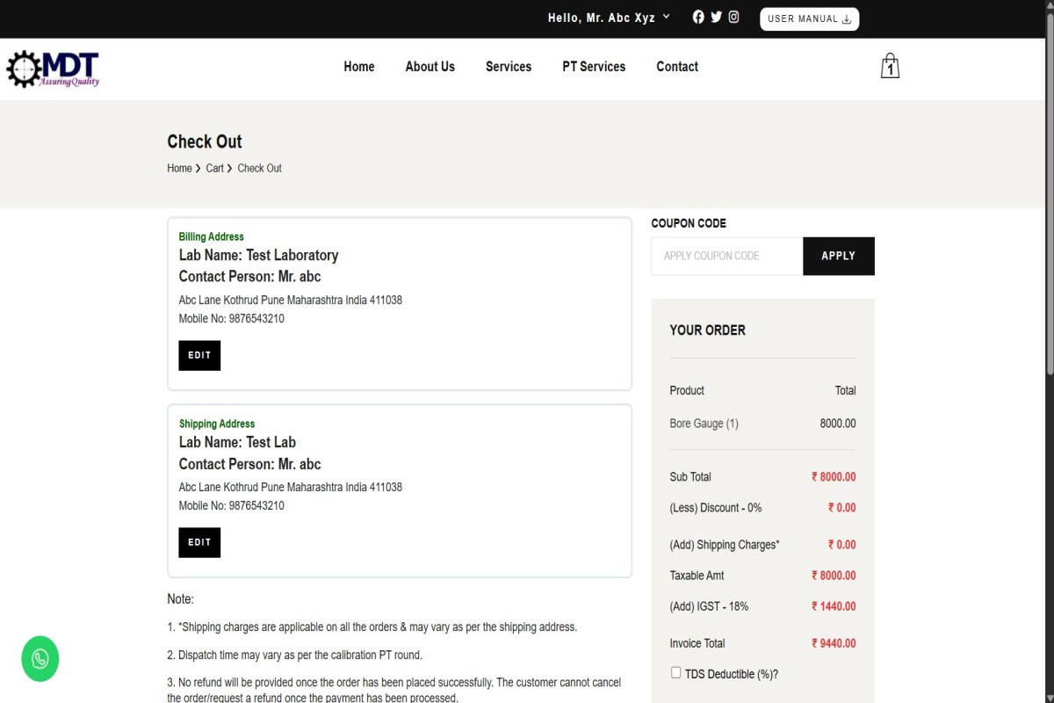This screenshot has width=1054, height=703.
Task: Edit the shipping address
Action: [x=199, y=542]
